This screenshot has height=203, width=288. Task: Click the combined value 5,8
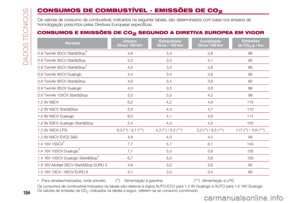(210, 151)
